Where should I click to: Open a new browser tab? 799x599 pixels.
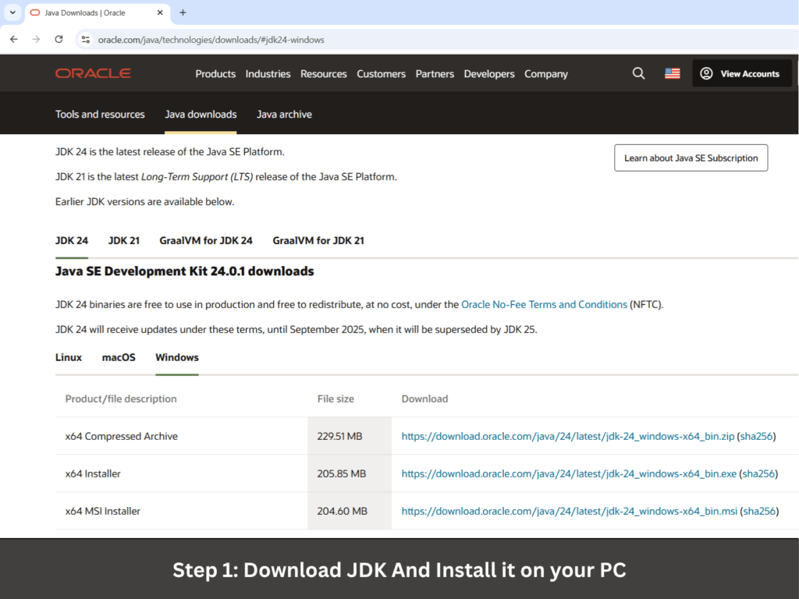pos(183,12)
